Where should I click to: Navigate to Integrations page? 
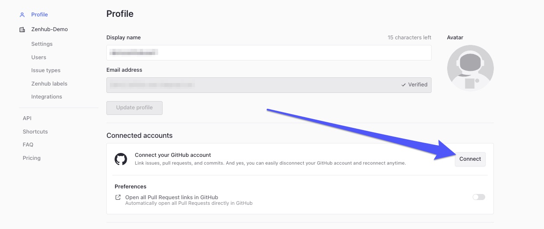[47, 97]
